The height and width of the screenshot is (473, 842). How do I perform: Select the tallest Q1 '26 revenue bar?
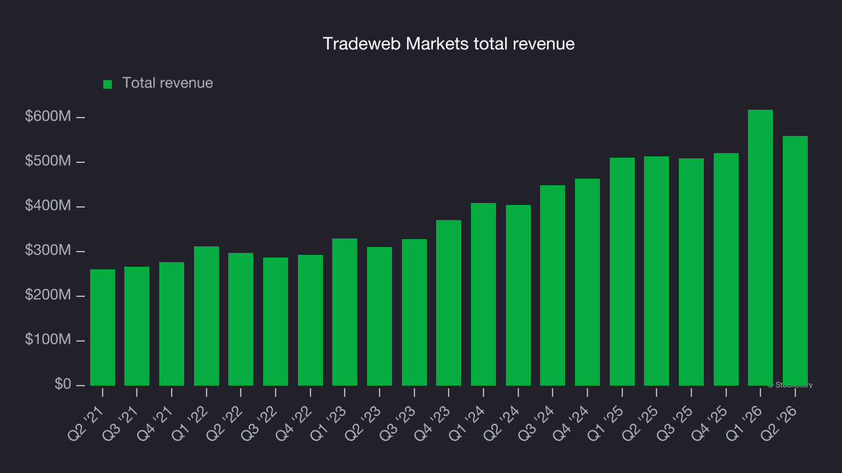coord(760,248)
